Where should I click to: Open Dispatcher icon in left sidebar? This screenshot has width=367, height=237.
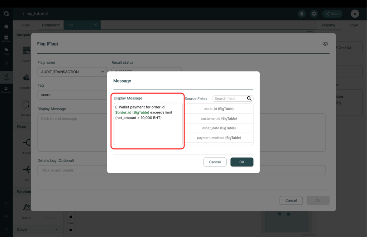coord(6,90)
